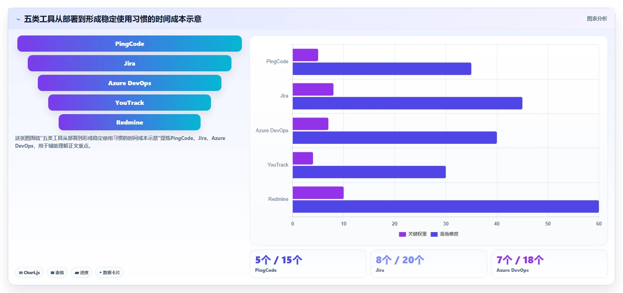Select the YouTrack funnel bar
The width and height of the screenshot is (623, 293).
click(130, 103)
